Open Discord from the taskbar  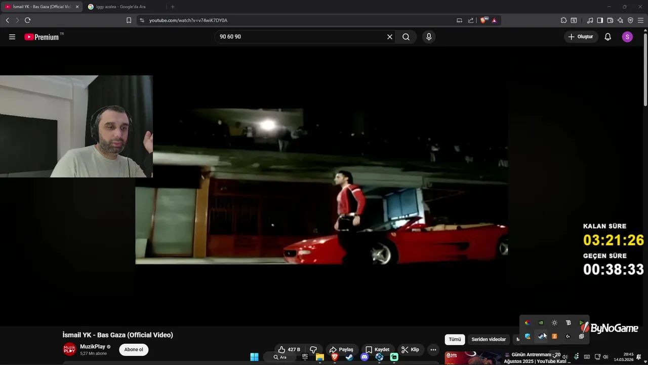point(364,357)
